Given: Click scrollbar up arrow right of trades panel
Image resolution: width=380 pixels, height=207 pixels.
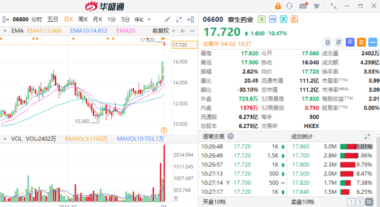Looking at the screenshot, I should point(378,134).
